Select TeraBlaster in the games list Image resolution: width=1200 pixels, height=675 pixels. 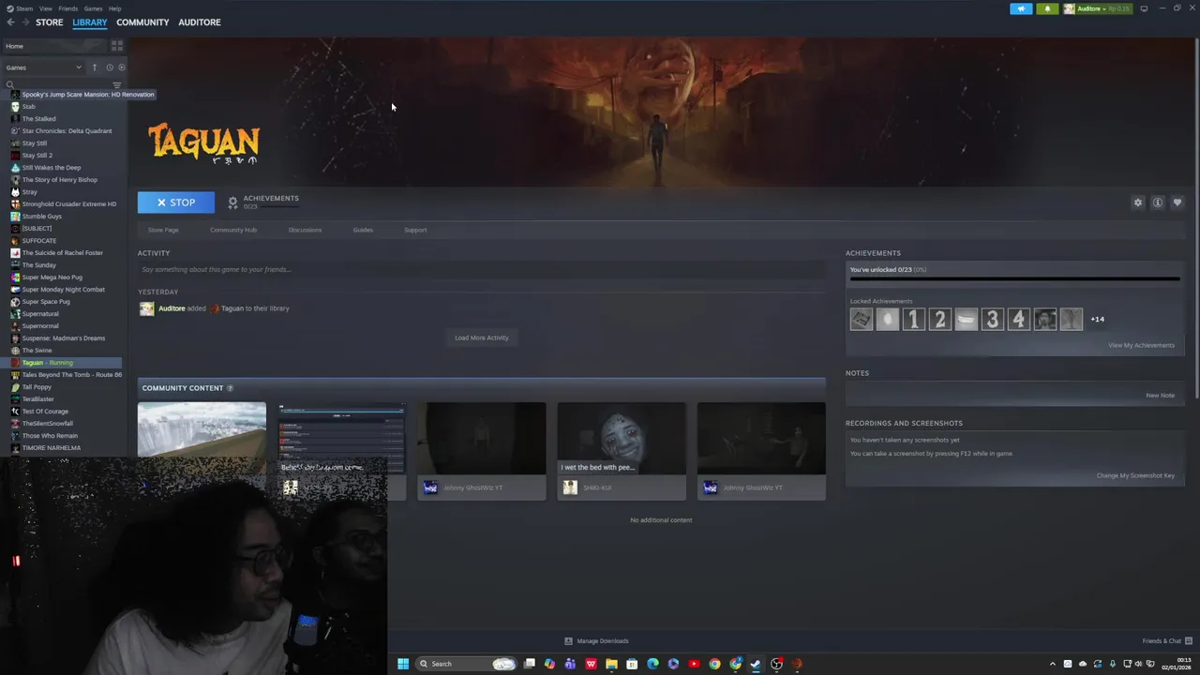37,399
